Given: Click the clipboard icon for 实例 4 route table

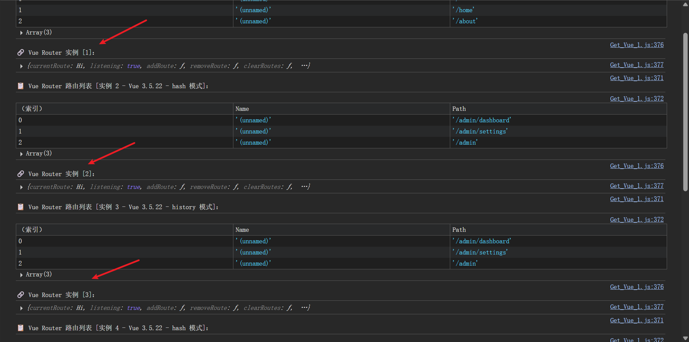Looking at the screenshot, I should pos(21,328).
